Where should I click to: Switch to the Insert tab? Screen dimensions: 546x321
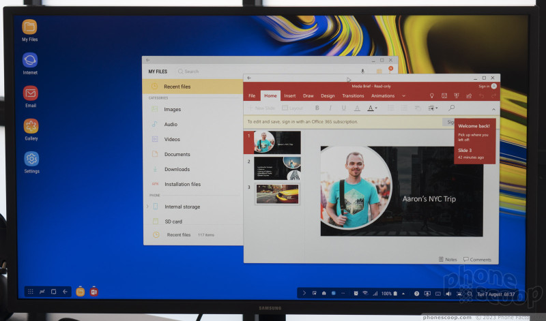[x=289, y=95]
